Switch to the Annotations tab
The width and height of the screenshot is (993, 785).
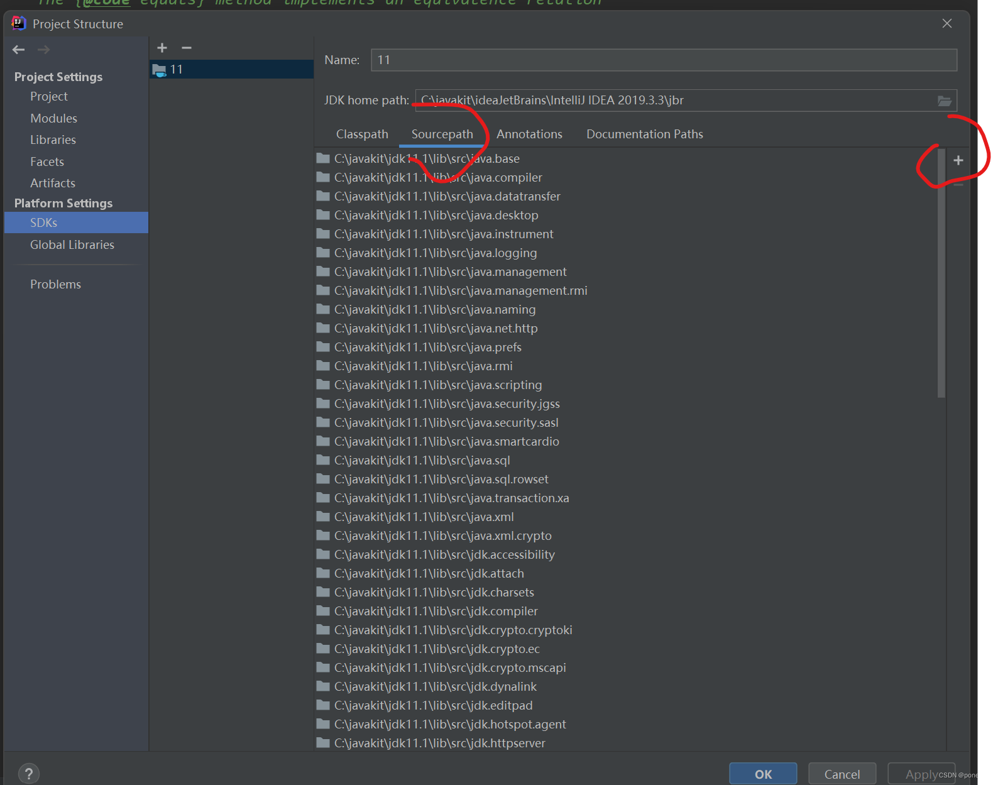tap(529, 134)
